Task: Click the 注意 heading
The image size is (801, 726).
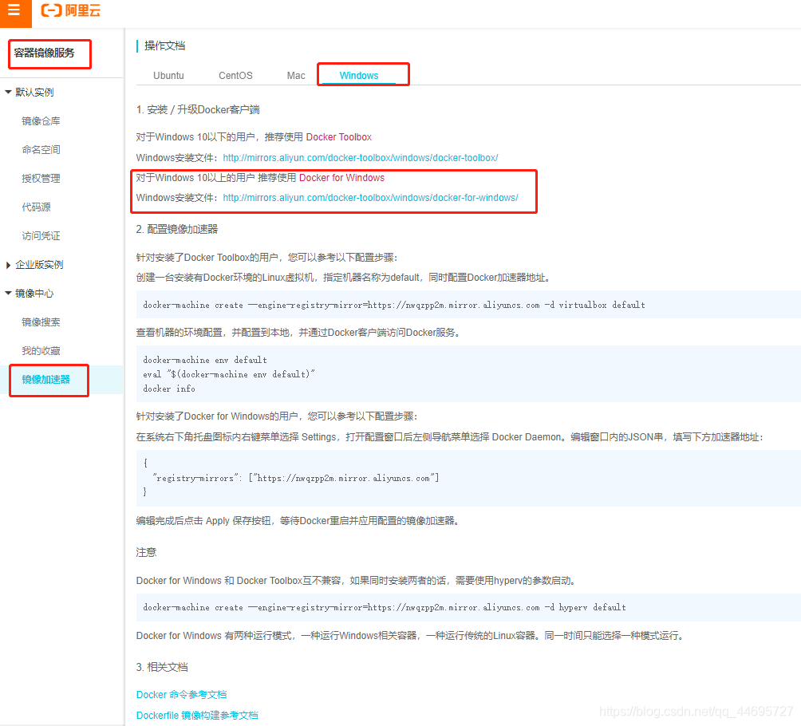Action: coord(146,552)
